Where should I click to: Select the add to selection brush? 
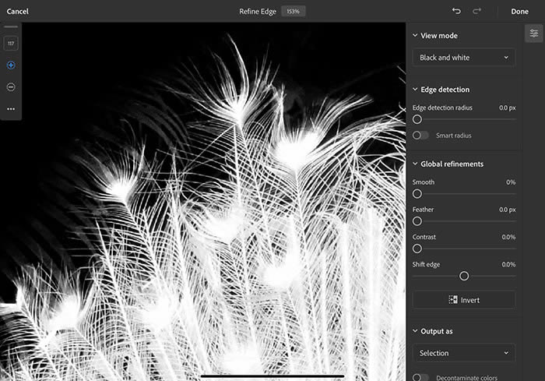[11, 65]
